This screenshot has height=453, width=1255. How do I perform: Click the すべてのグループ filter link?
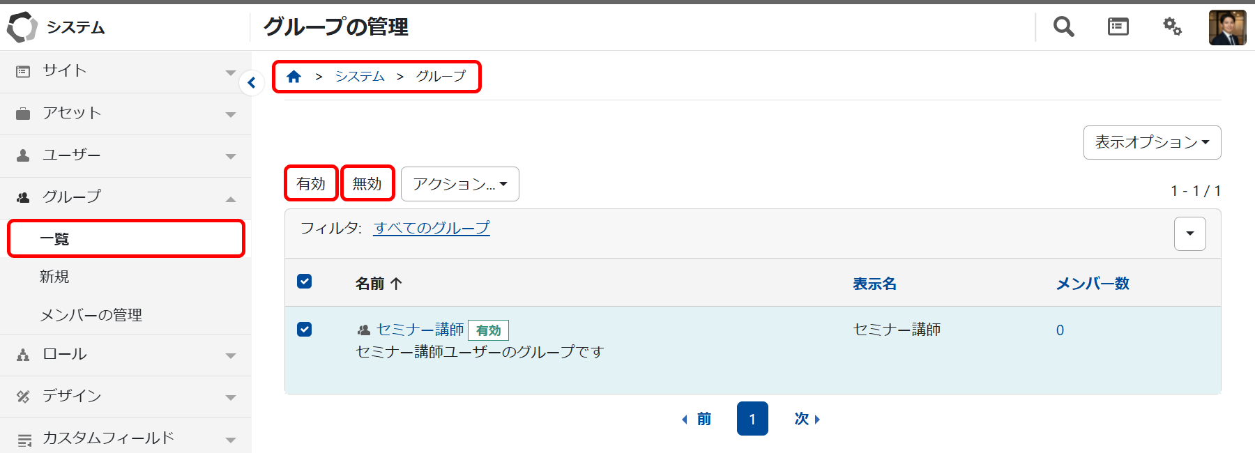click(432, 228)
